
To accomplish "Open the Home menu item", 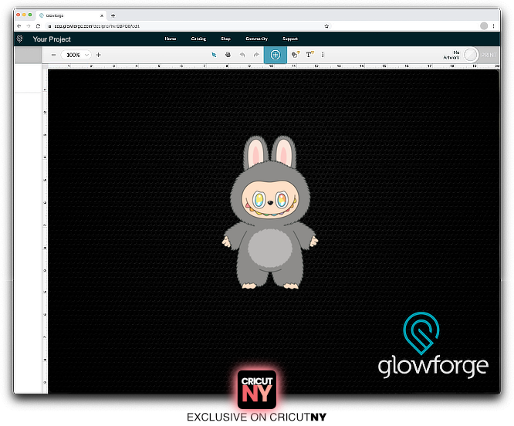I will point(171,39).
